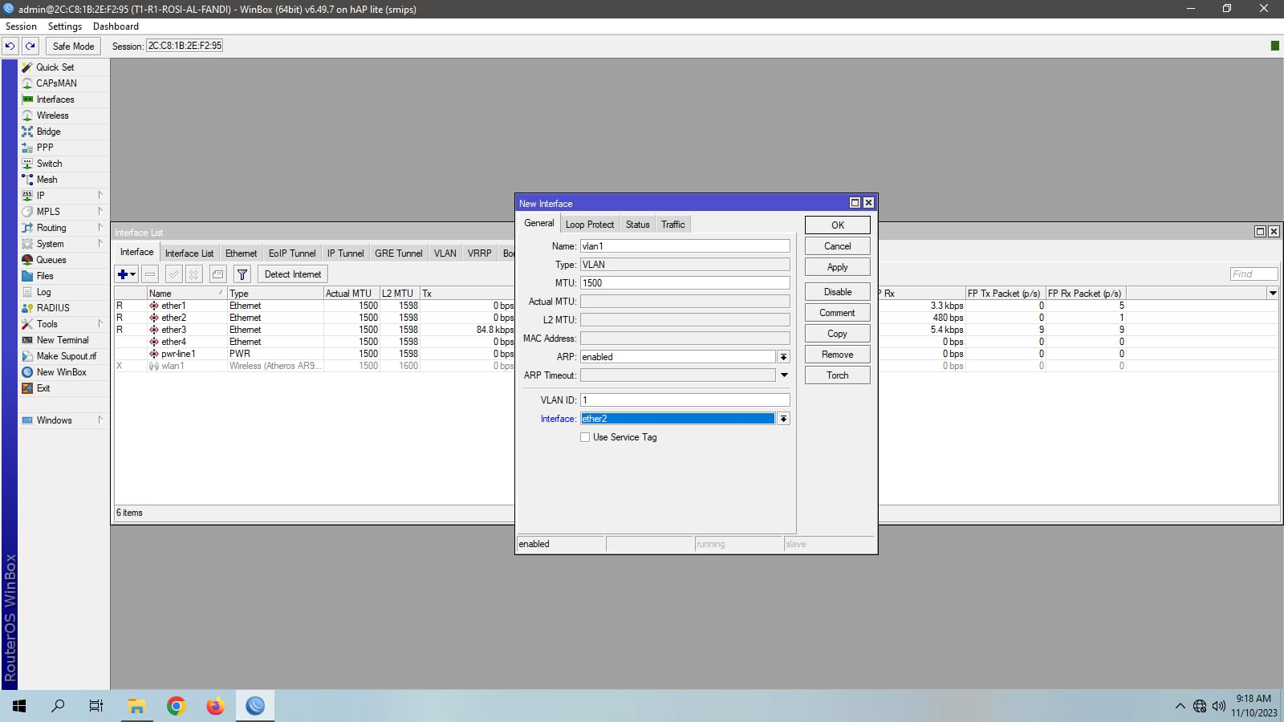
Task: Select the ether3 row in Interface List
Action: pos(315,330)
